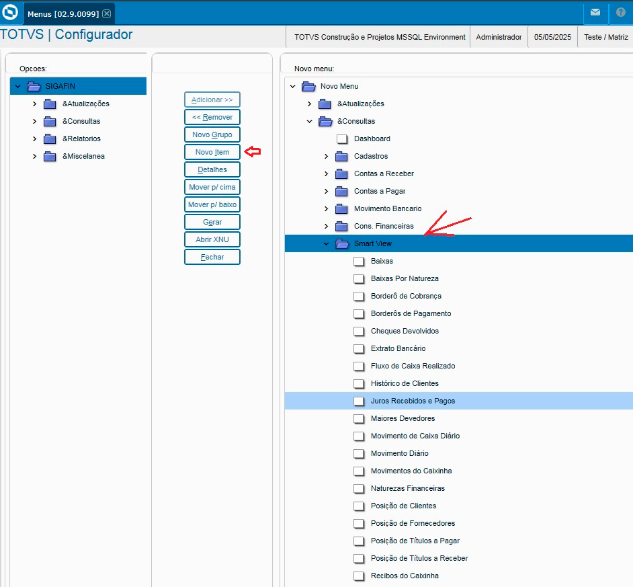
Task: Open Detalhes for the selected item
Action: click(x=212, y=169)
